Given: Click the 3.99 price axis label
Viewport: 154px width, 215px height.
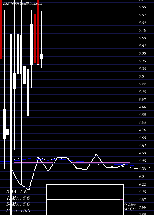Looking at the screenshot, I should (142, 207).
